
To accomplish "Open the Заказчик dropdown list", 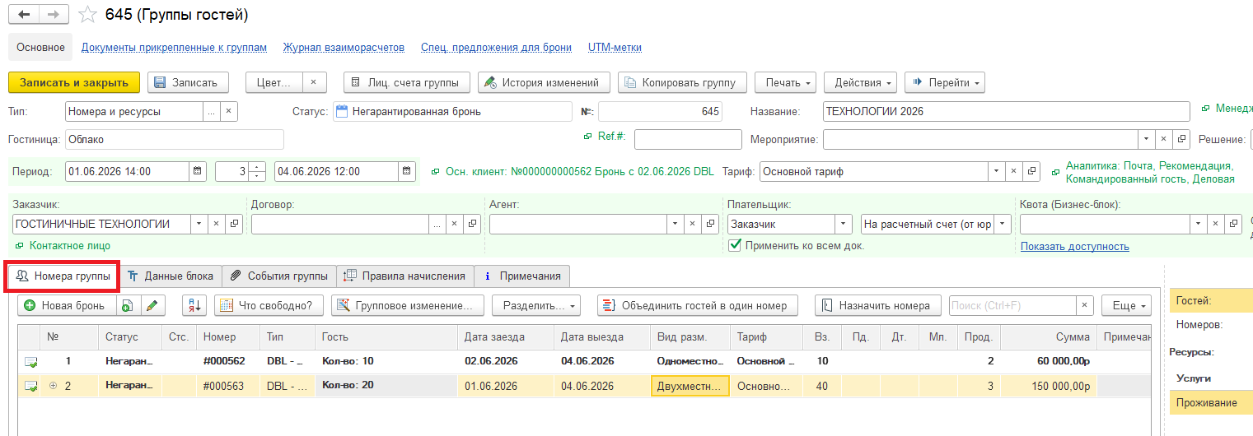I will click(x=199, y=224).
